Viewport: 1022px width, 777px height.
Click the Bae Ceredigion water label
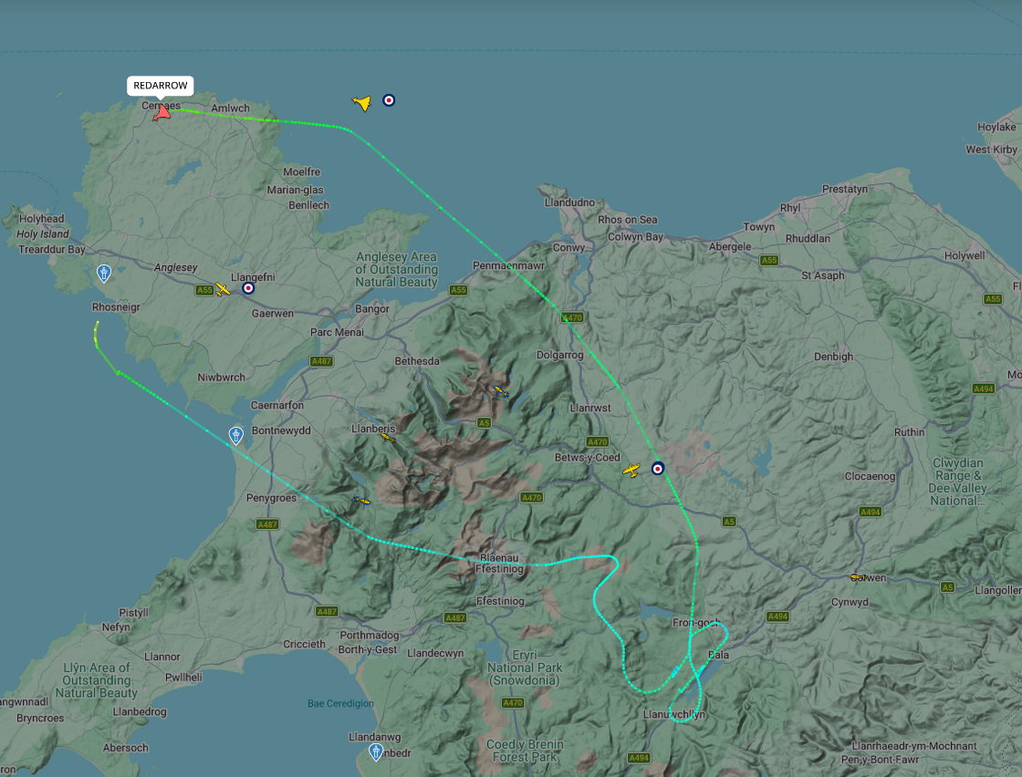point(341,703)
